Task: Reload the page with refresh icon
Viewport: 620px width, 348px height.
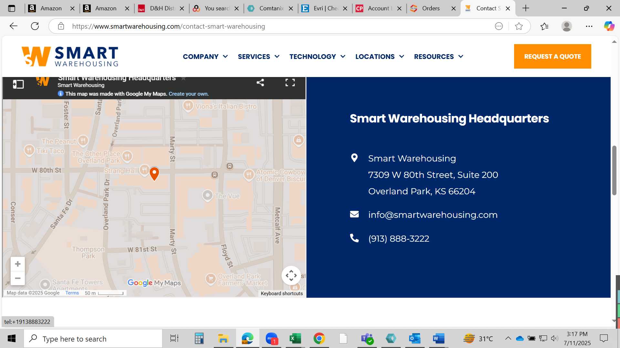Action: point(35,26)
